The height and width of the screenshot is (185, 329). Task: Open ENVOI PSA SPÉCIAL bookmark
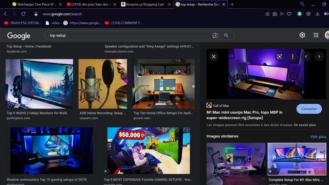tap(23, 23)
